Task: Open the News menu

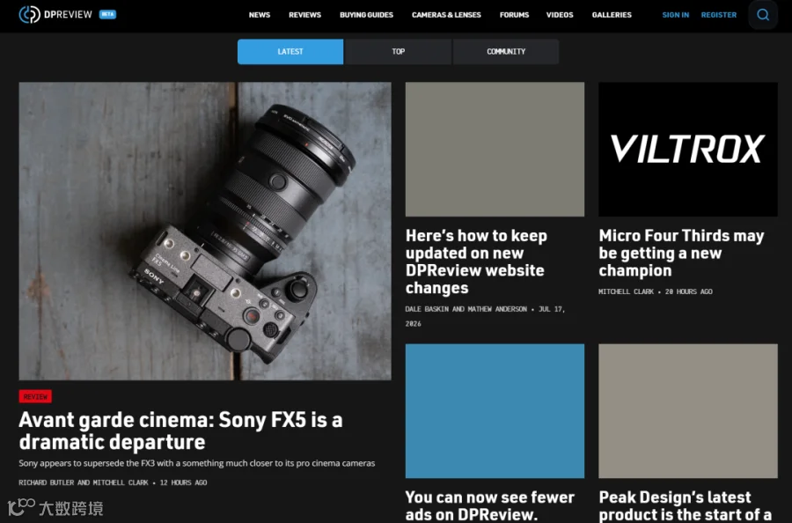Action: (259, 15)
